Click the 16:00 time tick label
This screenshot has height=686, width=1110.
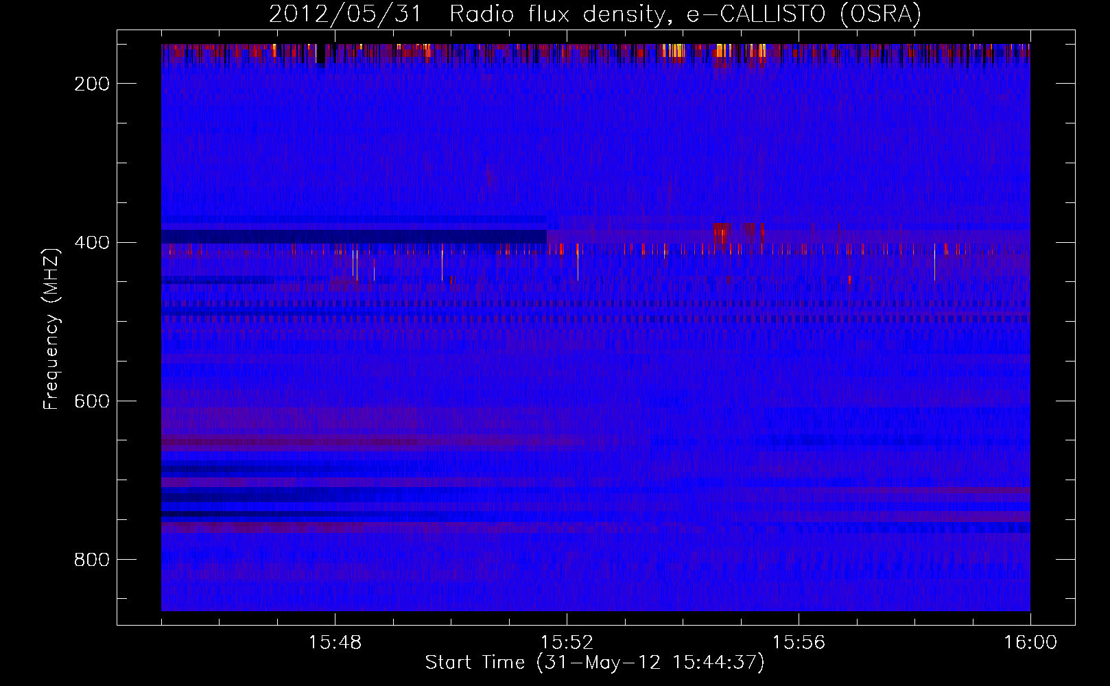1030,643
